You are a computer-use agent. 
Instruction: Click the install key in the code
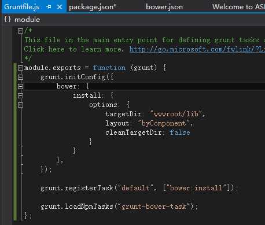[x=87, y=95]
